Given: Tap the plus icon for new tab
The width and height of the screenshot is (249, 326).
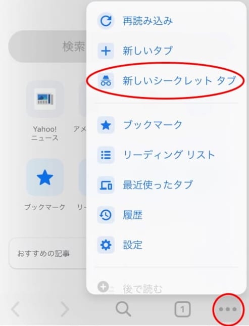Looking at the screenshot, I should click(106, 51).
